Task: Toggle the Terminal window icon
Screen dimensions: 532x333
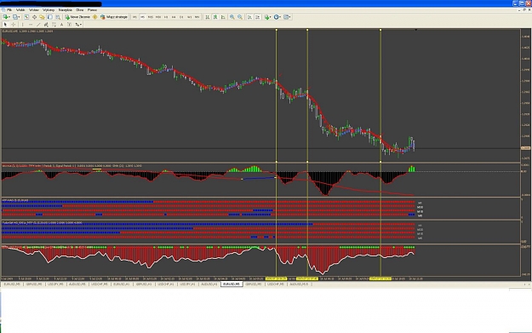Action: pyautogui.click(x=50, y=17)
